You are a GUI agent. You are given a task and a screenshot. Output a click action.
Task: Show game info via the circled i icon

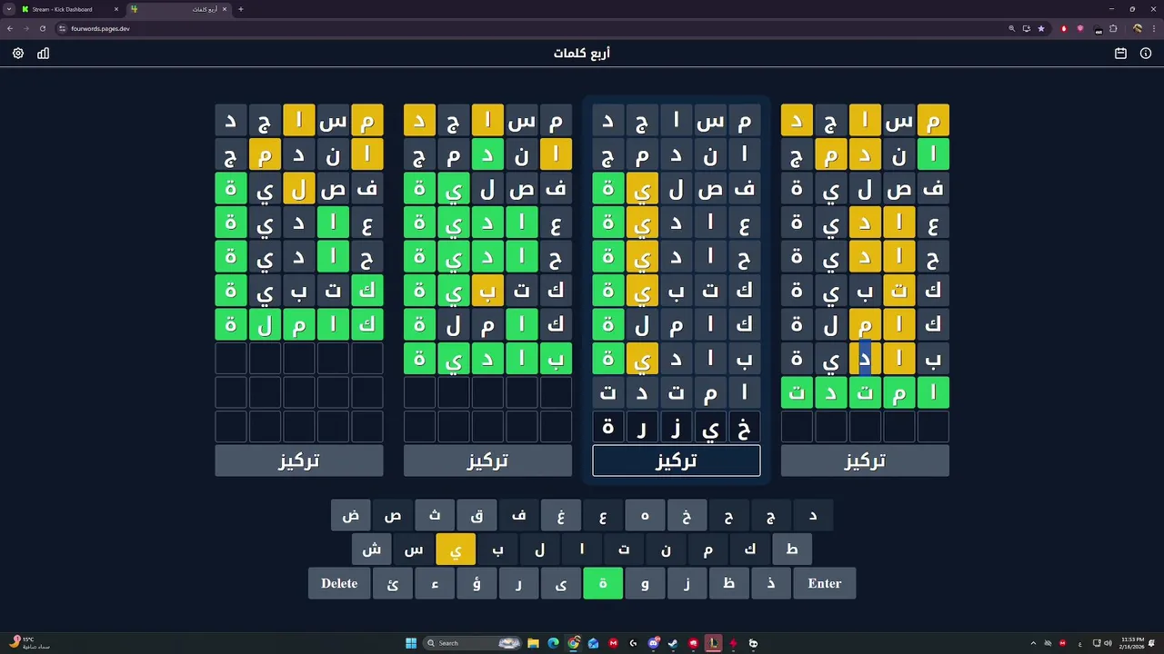point(1146,54)
